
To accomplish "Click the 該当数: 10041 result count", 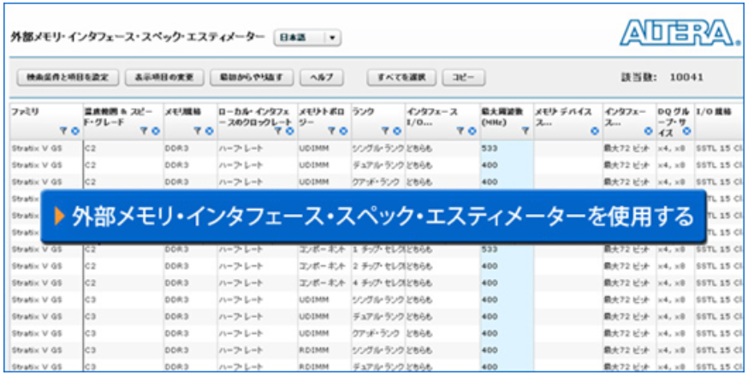I will 662,77.
